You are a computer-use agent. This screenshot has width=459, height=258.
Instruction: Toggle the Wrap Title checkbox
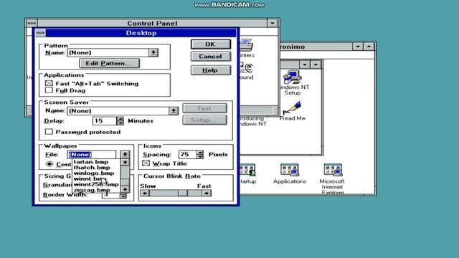[146, 163]
